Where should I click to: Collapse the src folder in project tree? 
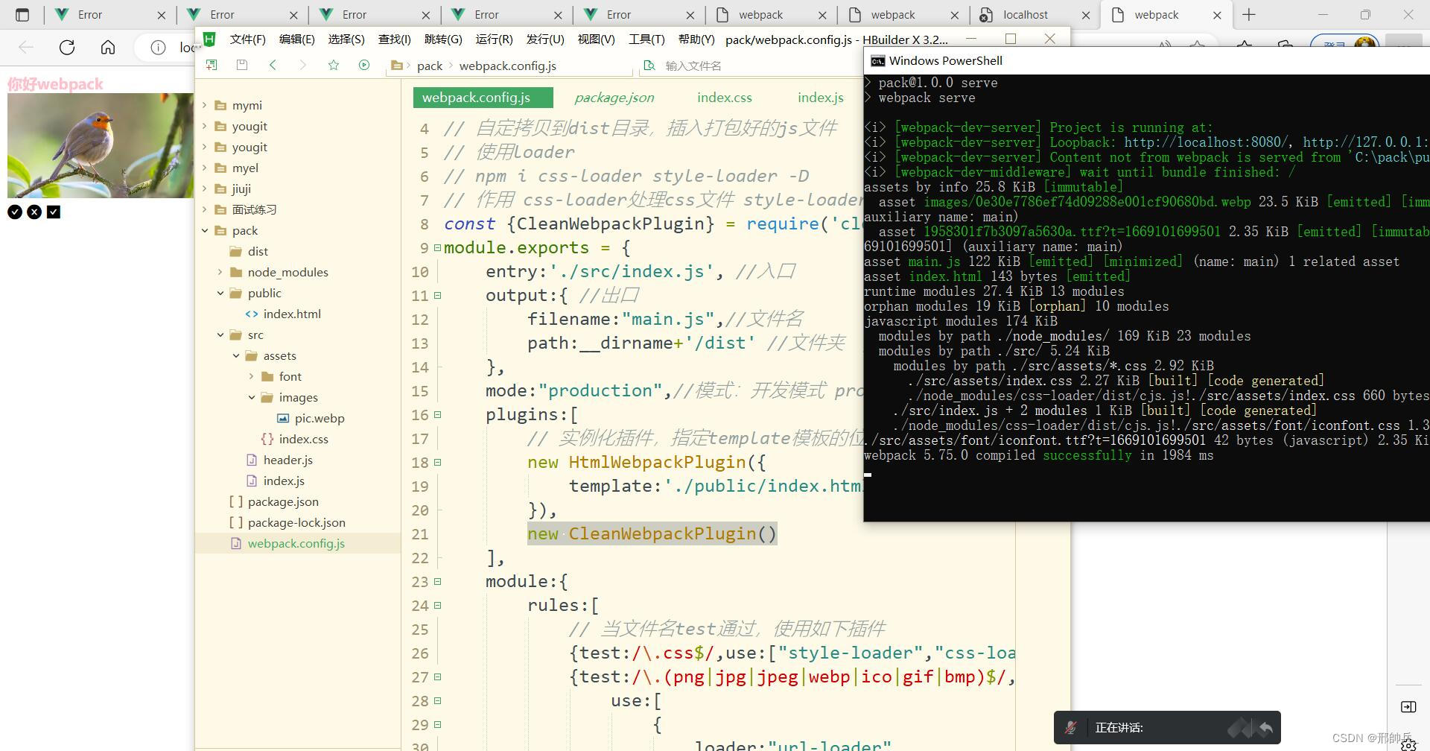[220, 335]
